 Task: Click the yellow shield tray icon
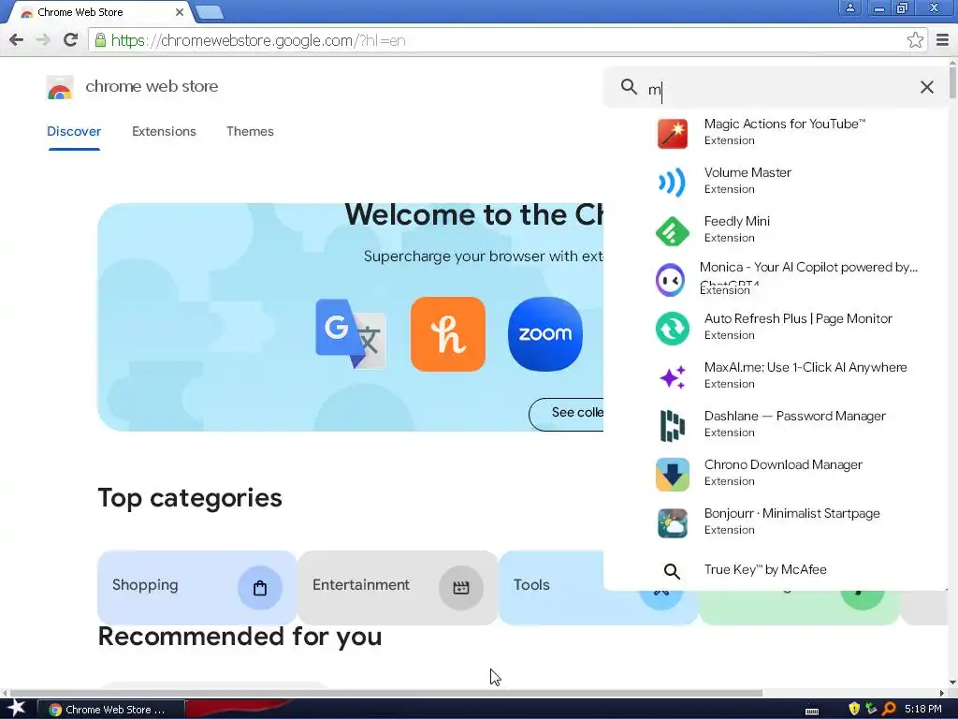853,710
